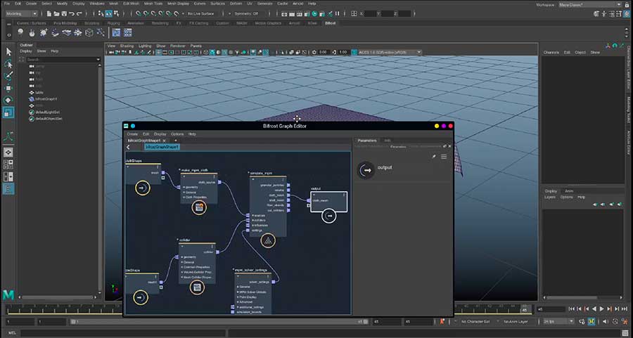Click the Bifrost graph back arrow
Viewport: 633px width, 338px height.
tap(128, 148)
